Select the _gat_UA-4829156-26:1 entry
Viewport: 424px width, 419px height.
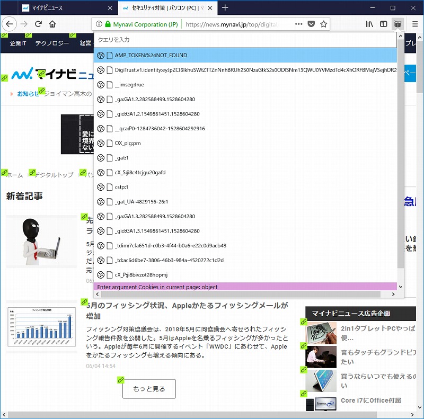tap(245, 201)
